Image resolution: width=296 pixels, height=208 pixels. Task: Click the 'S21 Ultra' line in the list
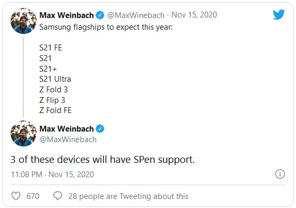[x=55, y=79]
